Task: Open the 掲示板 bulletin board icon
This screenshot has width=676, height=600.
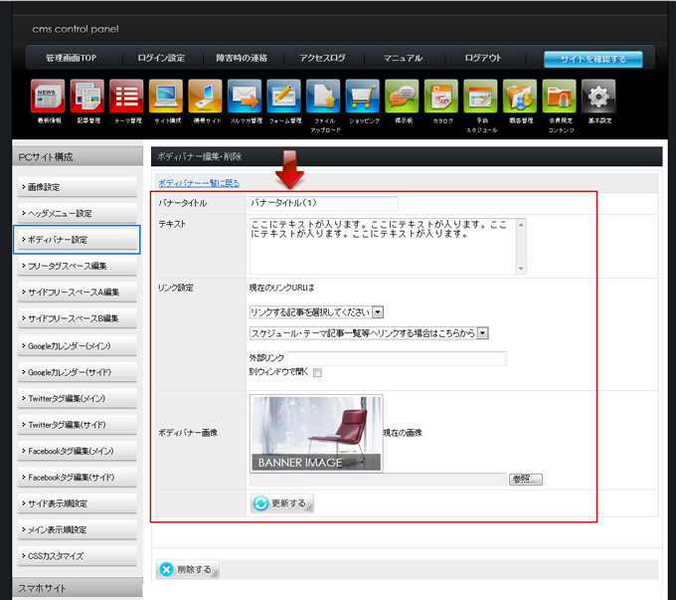Action: (x=402, y=97)
